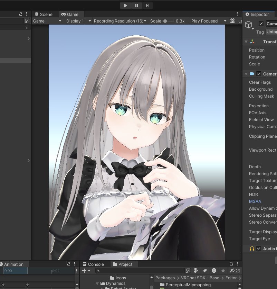
Task: Select the PerceptualMipmapping folder
Action: [185, 285]
